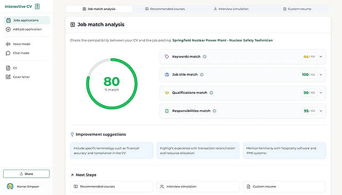
Task: Click the Responsibilities match clipboard icon
Action: tap(167, 111)
